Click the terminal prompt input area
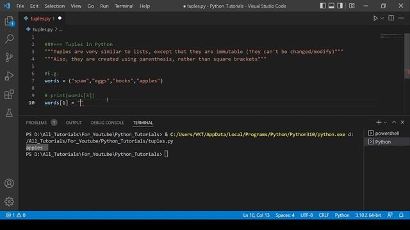This screenshot has height=230, width=410. pyautogui.click(x=167, y=154)
